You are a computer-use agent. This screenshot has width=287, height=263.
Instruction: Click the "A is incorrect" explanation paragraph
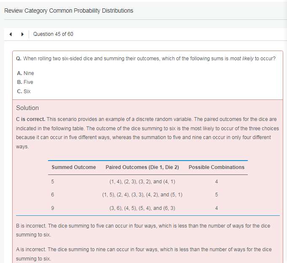coord(143,254)
